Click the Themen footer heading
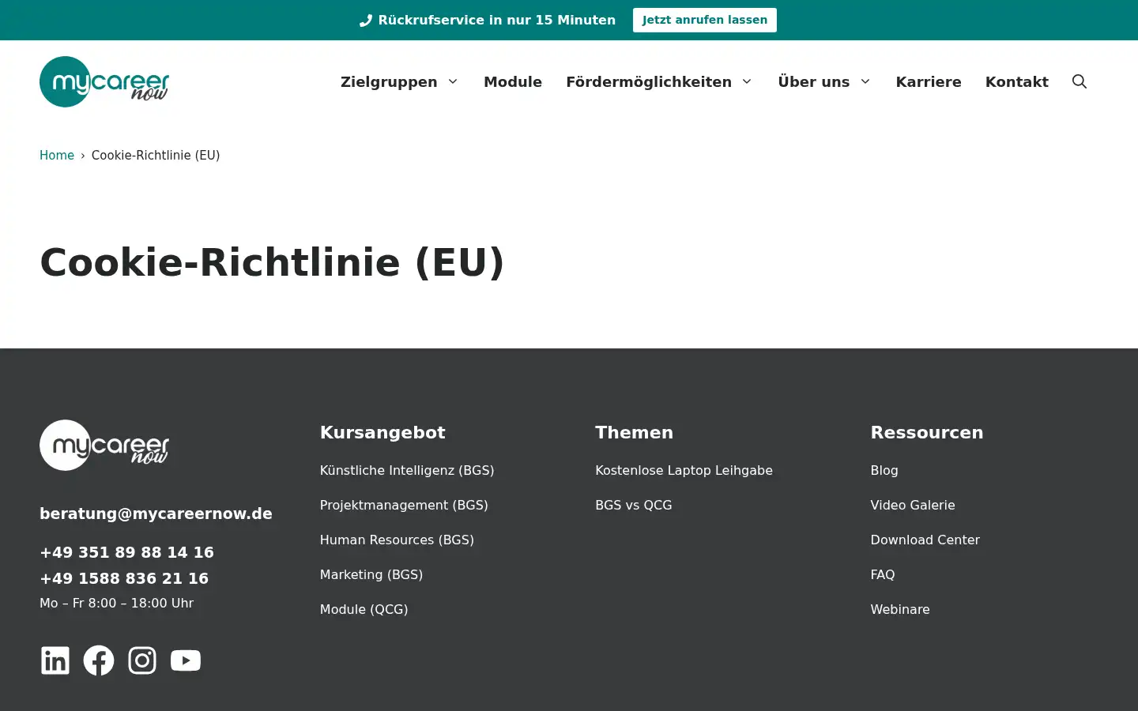 pos(635,432)
